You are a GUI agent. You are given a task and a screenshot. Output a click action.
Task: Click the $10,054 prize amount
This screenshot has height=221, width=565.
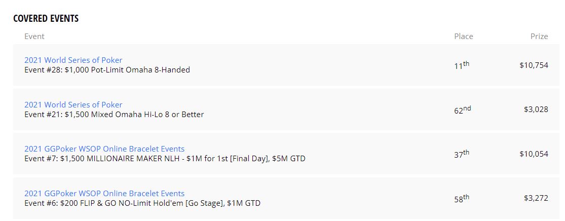534,154
